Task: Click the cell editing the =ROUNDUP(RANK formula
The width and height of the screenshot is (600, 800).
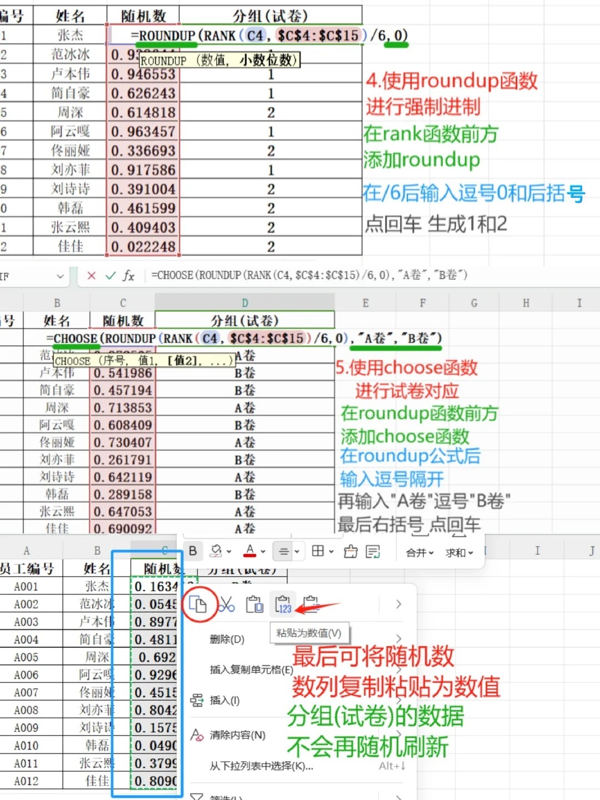Action: click(269, 36)
